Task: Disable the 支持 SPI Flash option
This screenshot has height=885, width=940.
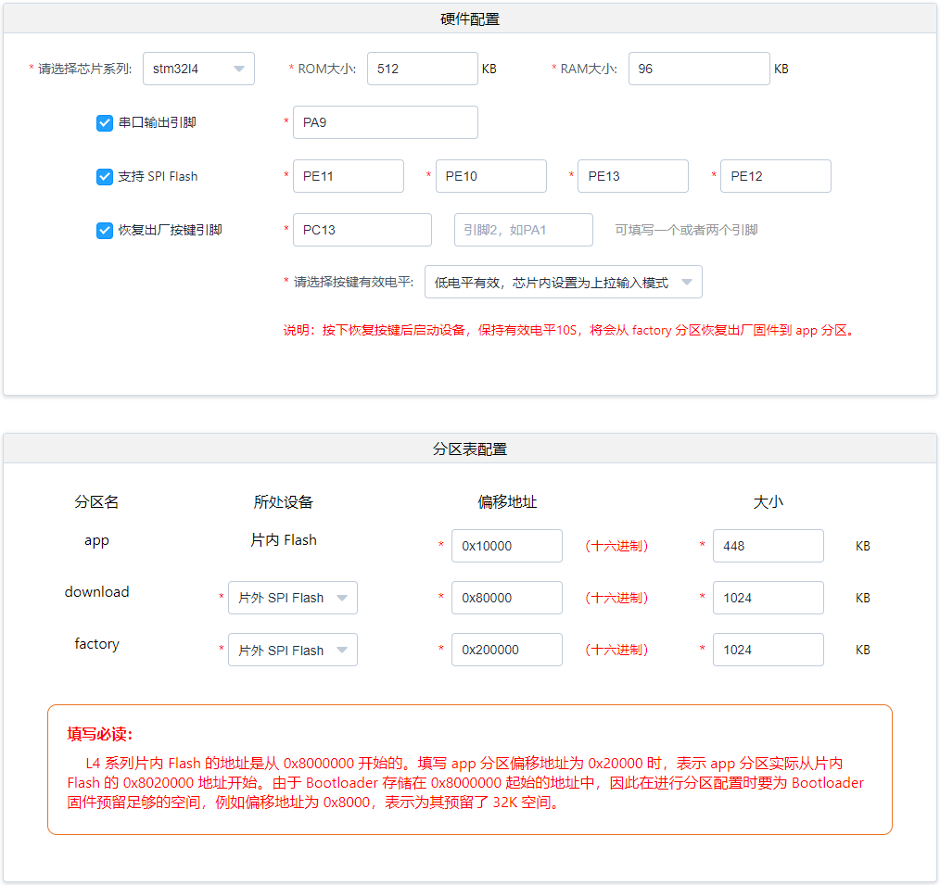Action: 104,176
